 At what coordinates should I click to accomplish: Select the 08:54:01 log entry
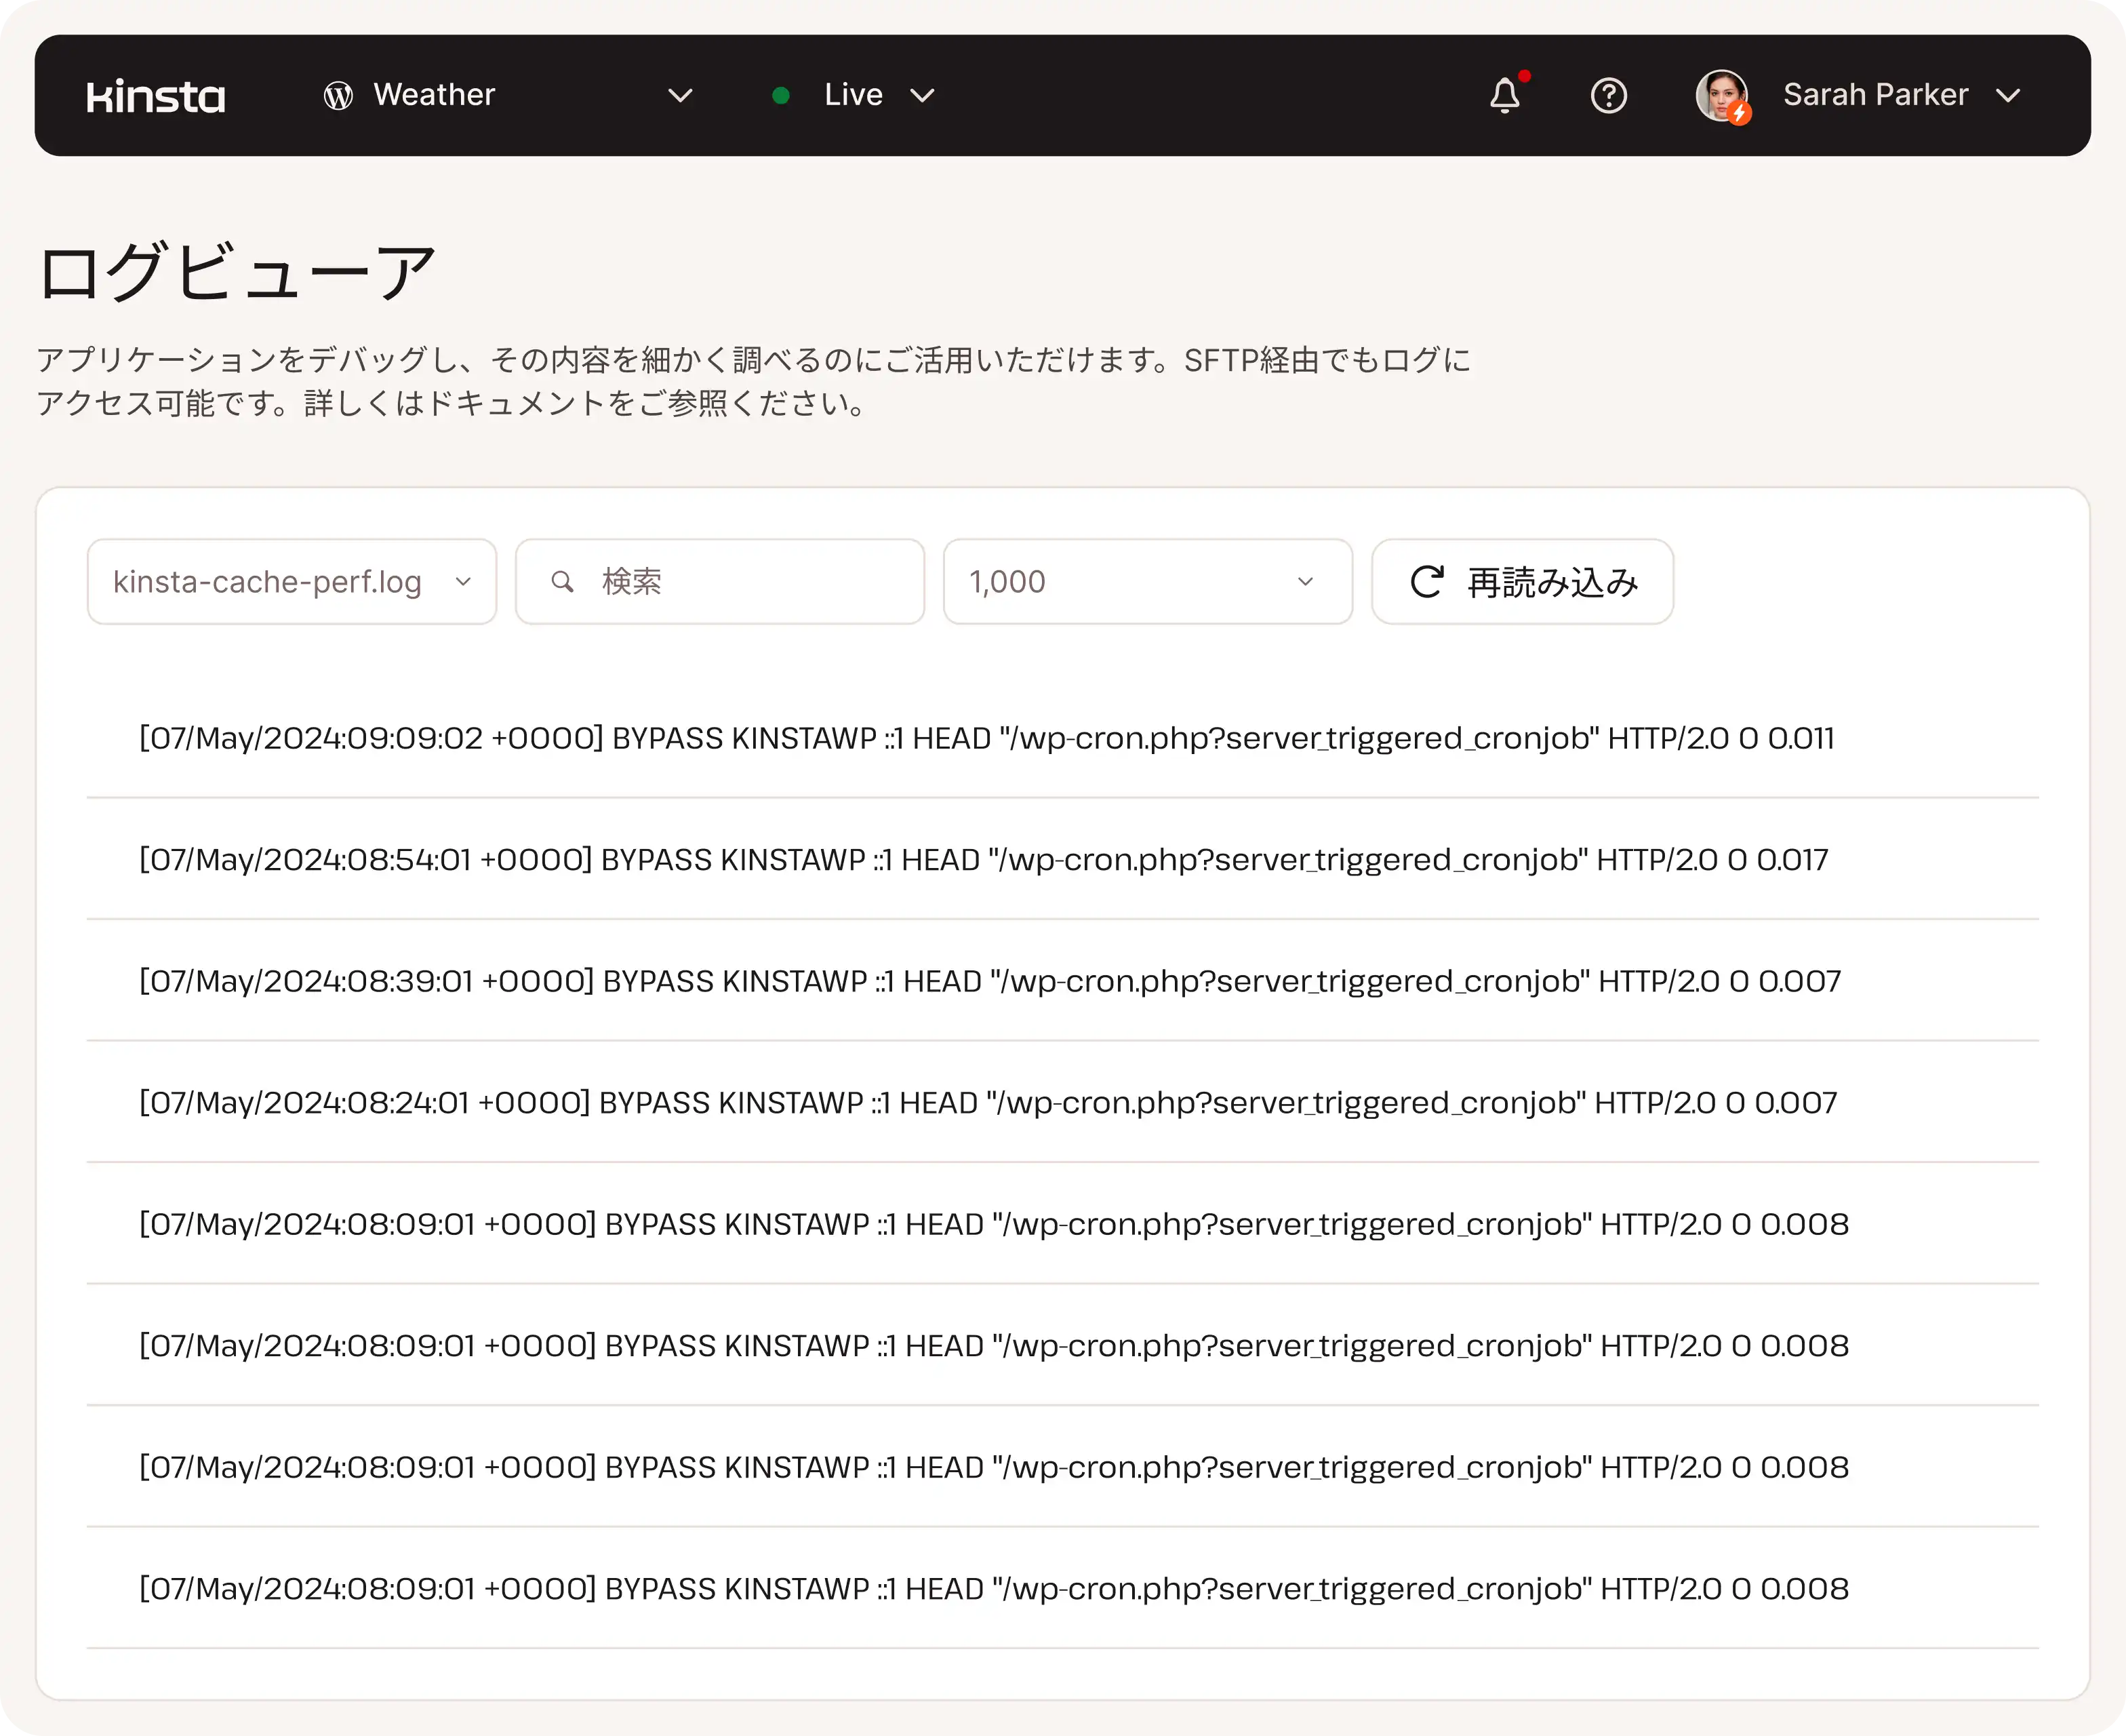[x=984, y=860]
